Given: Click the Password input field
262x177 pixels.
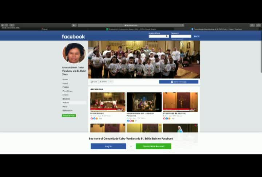Looking at the screenshot, I should click(181, 36).
